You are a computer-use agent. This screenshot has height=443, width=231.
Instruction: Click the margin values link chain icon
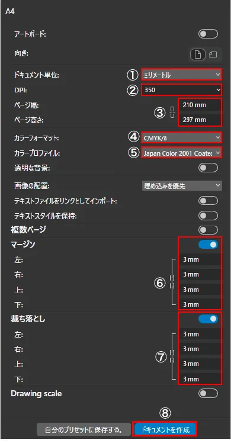pyautogui.click(x=172, y=282)
